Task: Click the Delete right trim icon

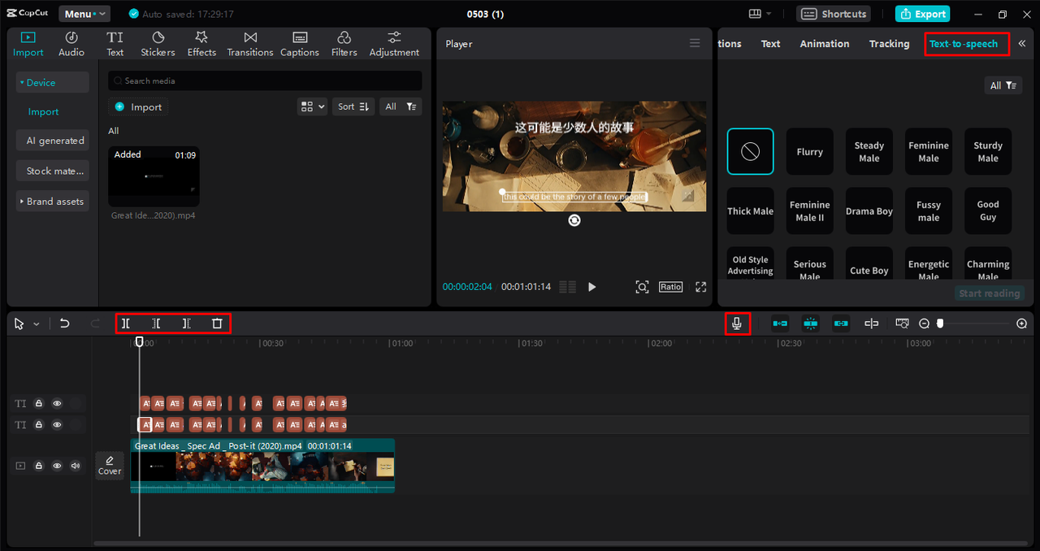Action: coord(186,323)
